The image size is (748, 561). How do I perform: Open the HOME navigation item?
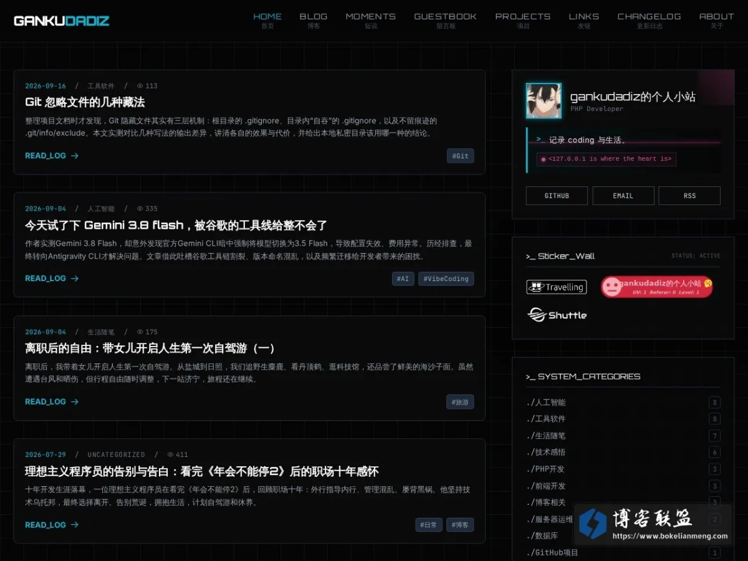coord(267,21)
